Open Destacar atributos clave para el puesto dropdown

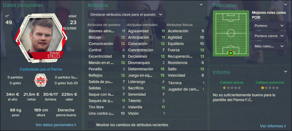coord(126,15)
